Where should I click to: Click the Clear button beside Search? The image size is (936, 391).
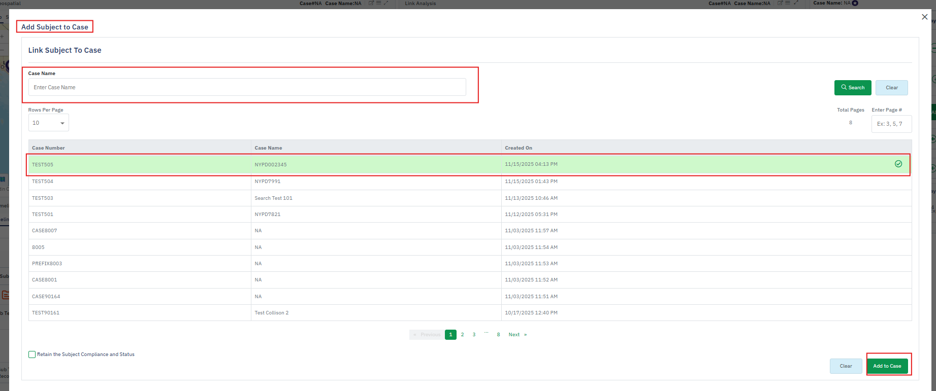(x=891, y=88)
